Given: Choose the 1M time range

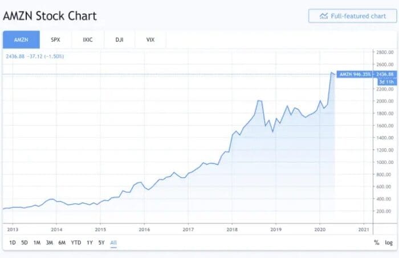Looking at the screenshot, I should [36, 243].
